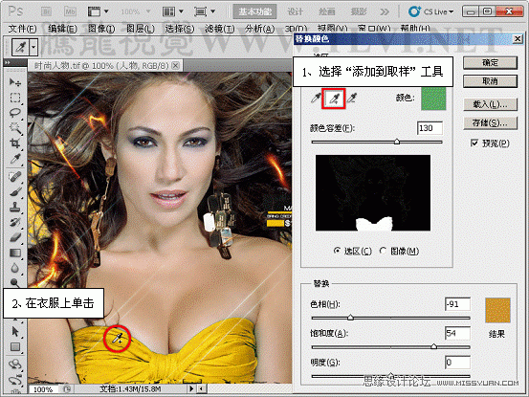Select the Lasso tool

coord(15,113)
